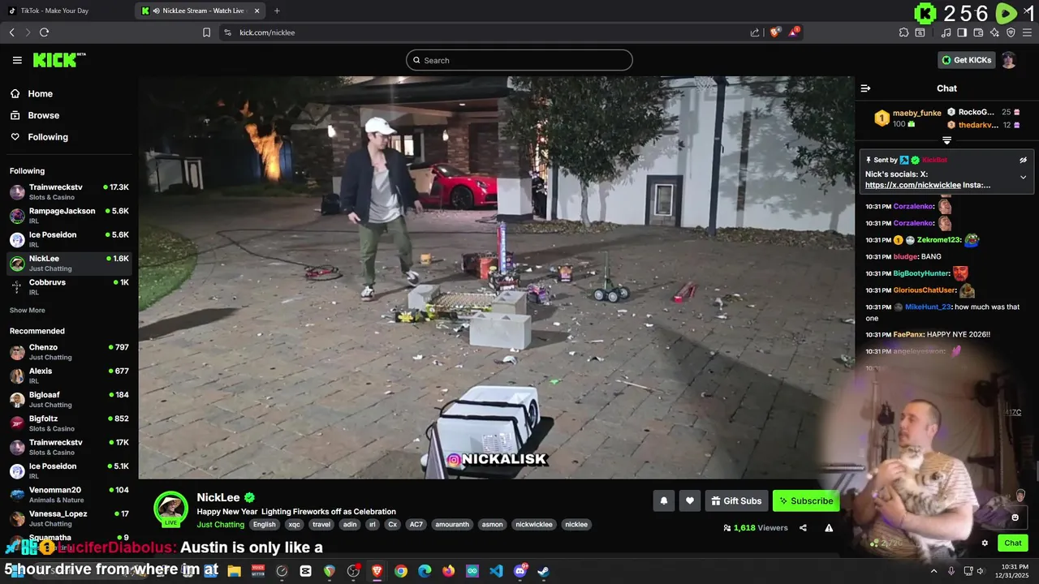
Task: Switch to TikTok - Make Your Day tab
Action: 67,11
